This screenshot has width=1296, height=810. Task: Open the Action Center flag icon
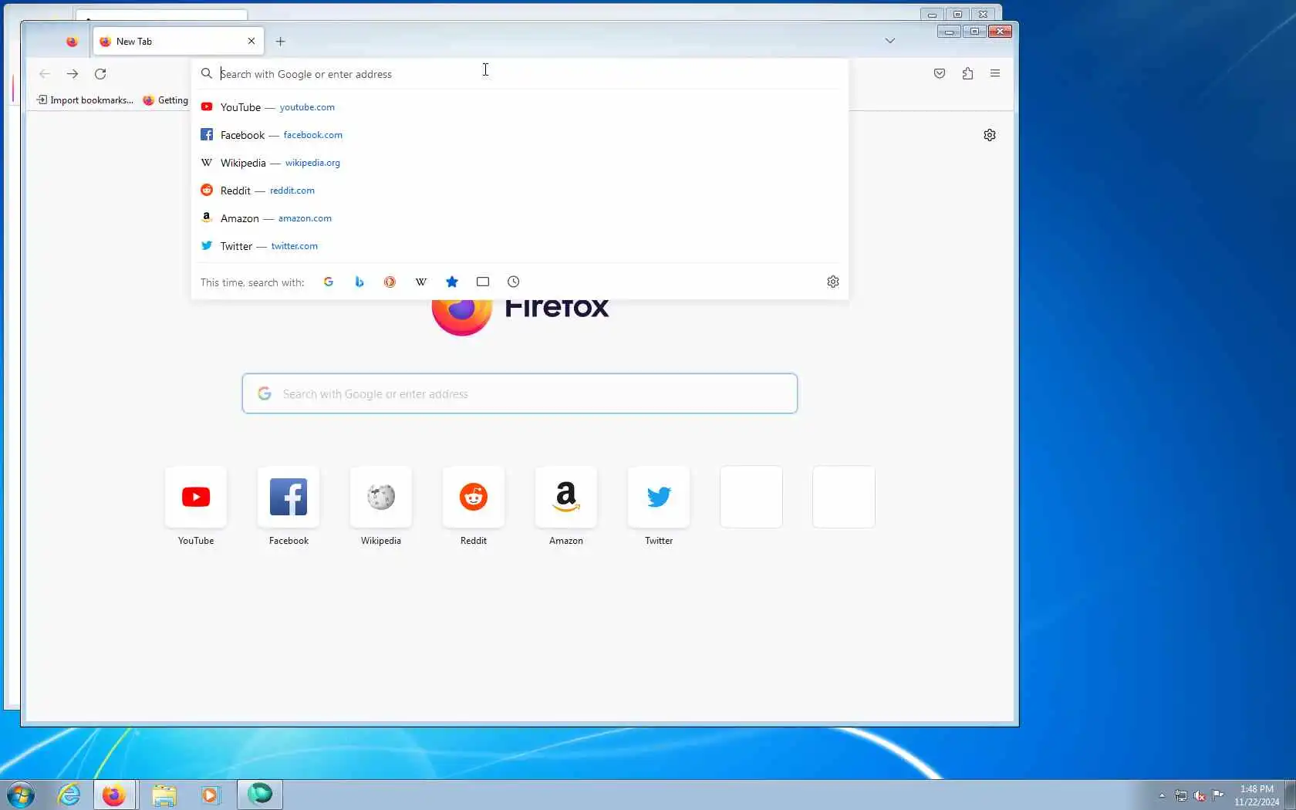[x=1218, y=795]
